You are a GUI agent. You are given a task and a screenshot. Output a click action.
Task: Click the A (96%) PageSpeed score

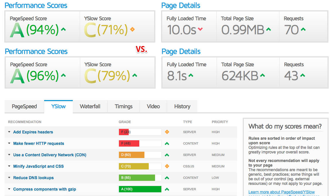[34, 76]
